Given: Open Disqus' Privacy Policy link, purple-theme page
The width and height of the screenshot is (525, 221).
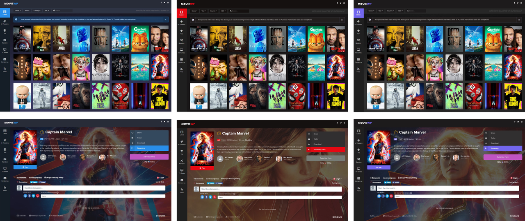Looking at the screenshot, I should pos(408,178).
